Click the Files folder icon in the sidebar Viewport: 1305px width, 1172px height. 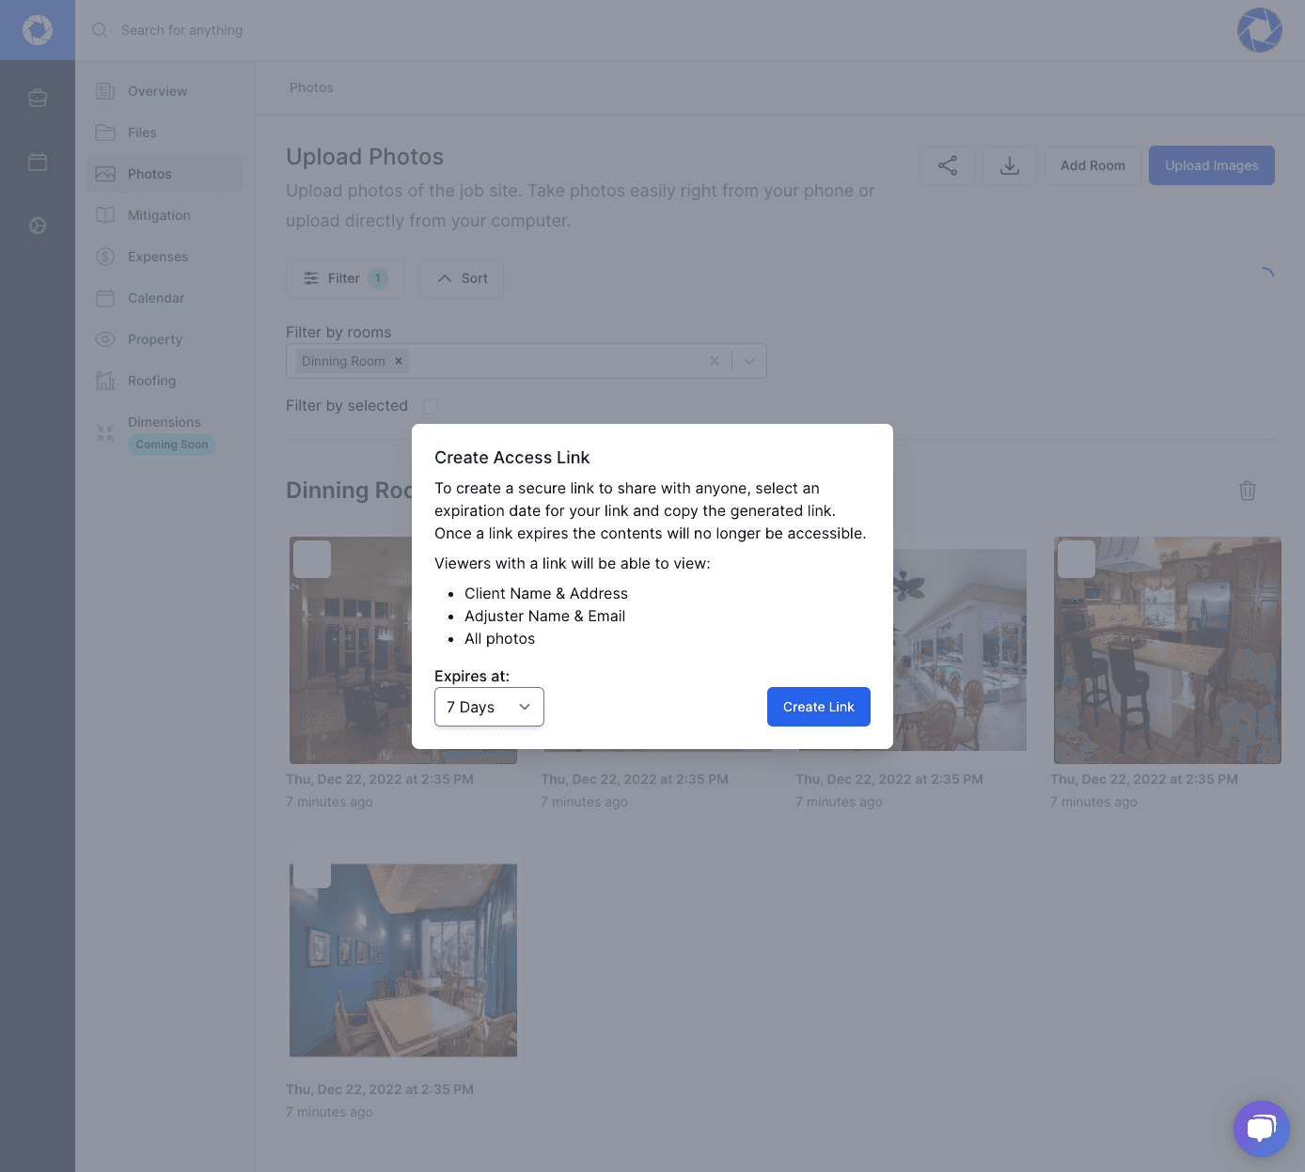click(x=105, y=133)
